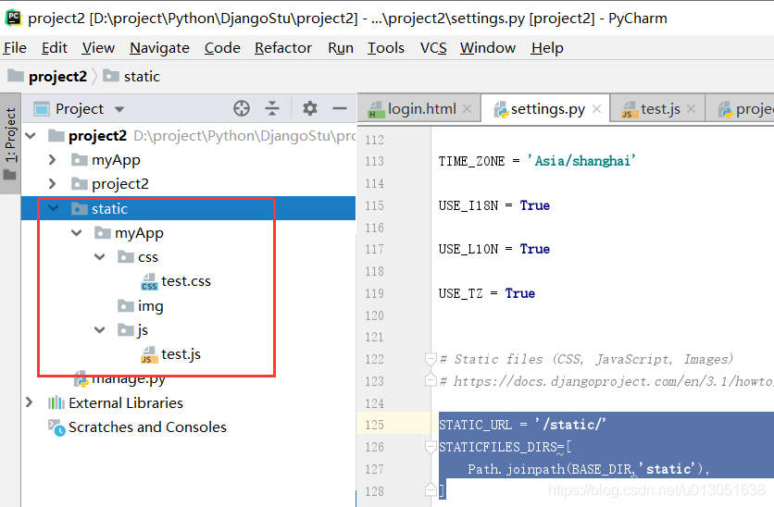Viewport: 774px width, 507px height.
Task: Click the Collapse All icon in Project panel
Action: 272,108
